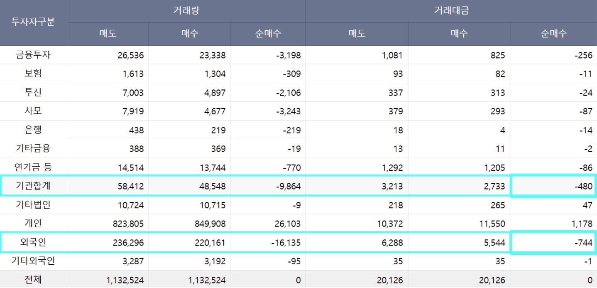Click the highlighted -480 net purchase cell

point(553,186)
